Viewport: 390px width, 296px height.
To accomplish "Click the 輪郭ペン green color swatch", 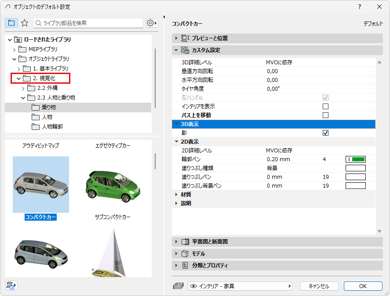I will [355, 159].
